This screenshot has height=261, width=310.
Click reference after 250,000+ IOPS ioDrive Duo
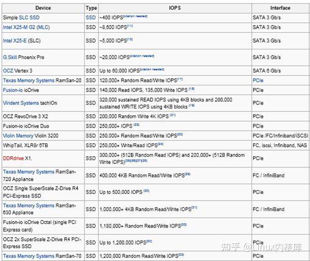(136, 125)
